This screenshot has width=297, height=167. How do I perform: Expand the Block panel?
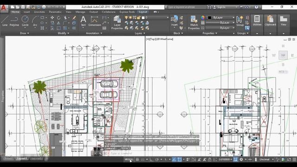click(x=178, y=33)
